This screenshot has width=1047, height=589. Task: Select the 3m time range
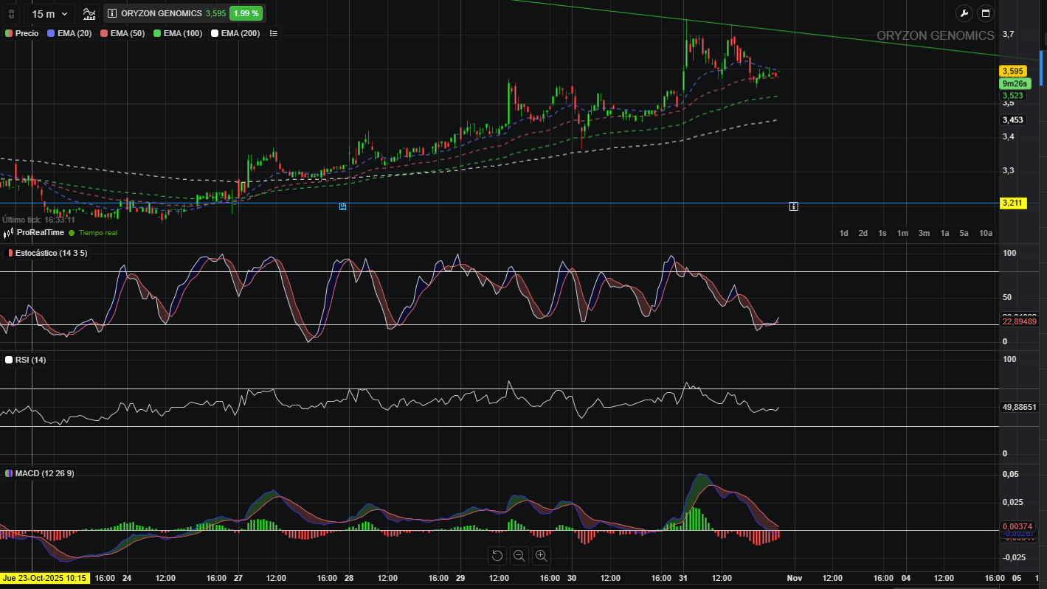tap(924, 233)
